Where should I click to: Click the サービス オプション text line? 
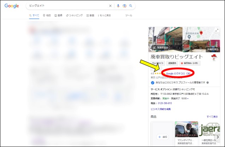pyautogui.click(x=173, y=89)
